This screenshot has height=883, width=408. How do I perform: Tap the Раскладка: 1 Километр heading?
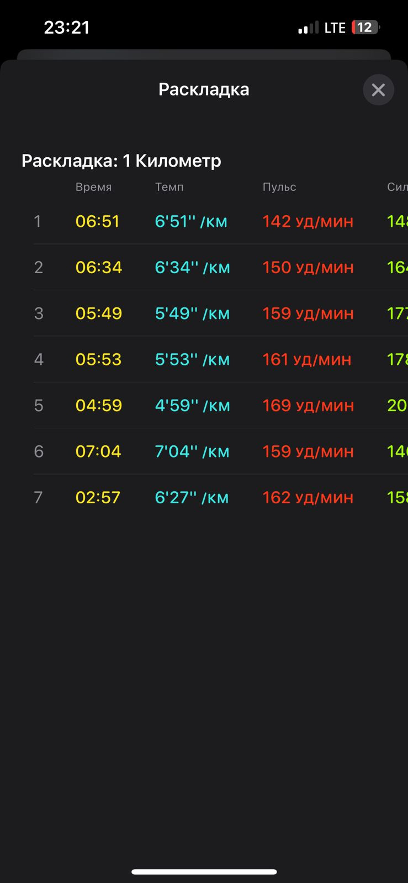[121, 161]
